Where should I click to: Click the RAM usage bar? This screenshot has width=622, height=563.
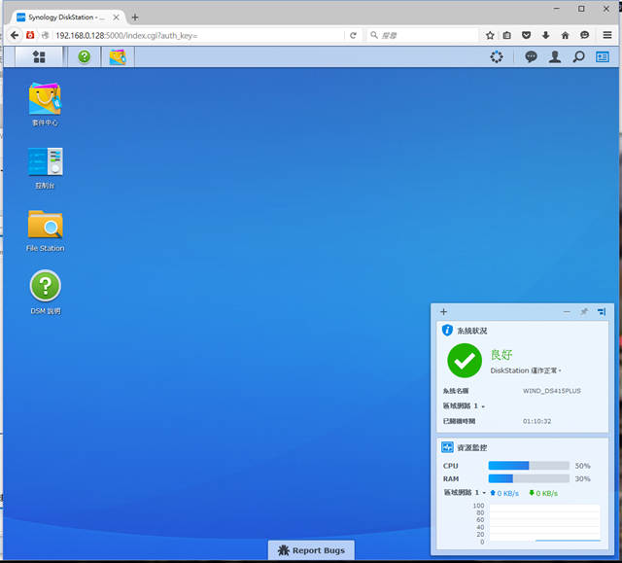tap(529, 478)
